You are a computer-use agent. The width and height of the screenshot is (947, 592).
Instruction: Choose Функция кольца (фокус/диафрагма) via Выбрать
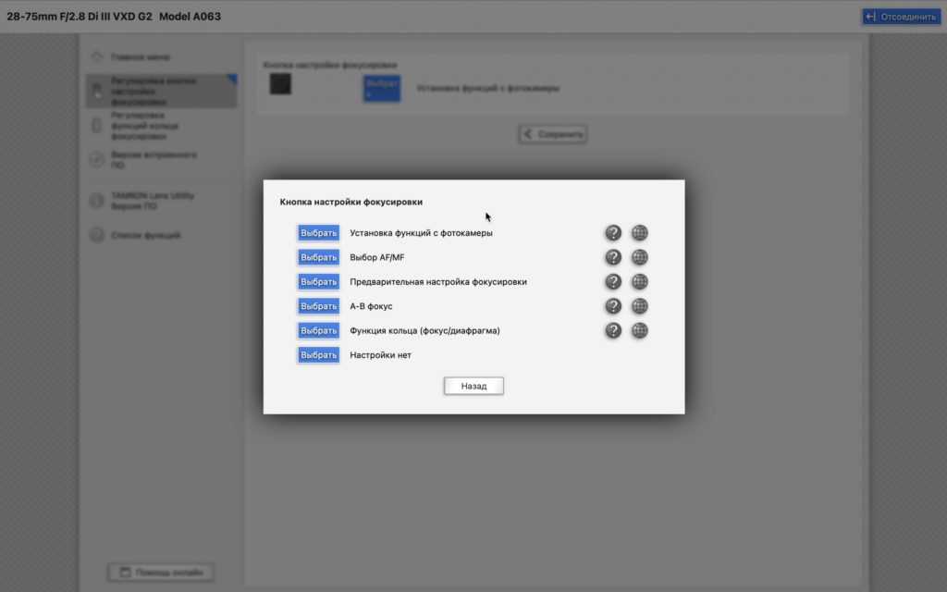pos(318,330)
